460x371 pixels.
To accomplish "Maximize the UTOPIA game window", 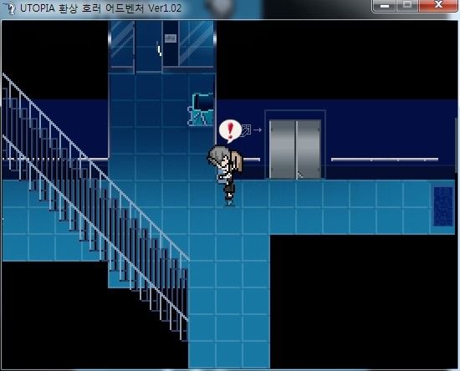I will tap(407, 6).
